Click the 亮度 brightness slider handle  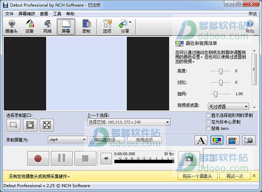pos(221,71)
